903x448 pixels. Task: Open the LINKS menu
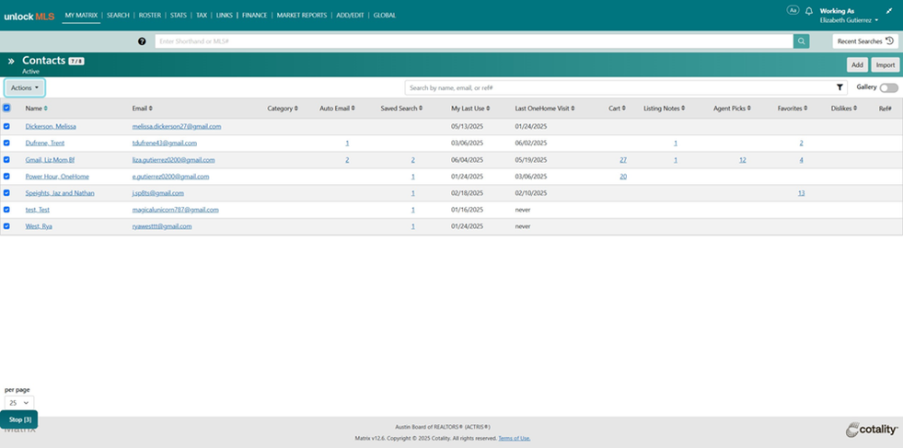click(225, 16)
